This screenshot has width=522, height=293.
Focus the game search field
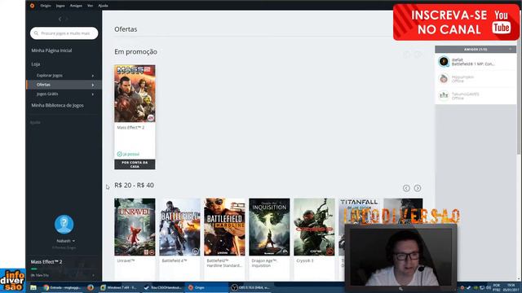(64, 33)
